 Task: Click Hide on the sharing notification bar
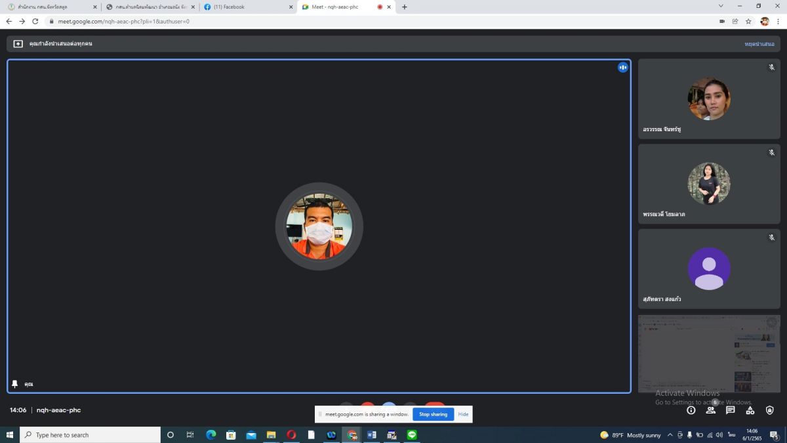[x=463, y=414]
